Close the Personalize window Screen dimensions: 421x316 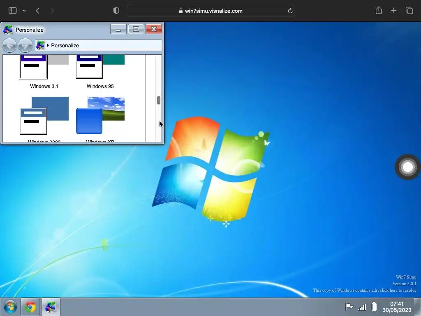(x=154, y=29)
